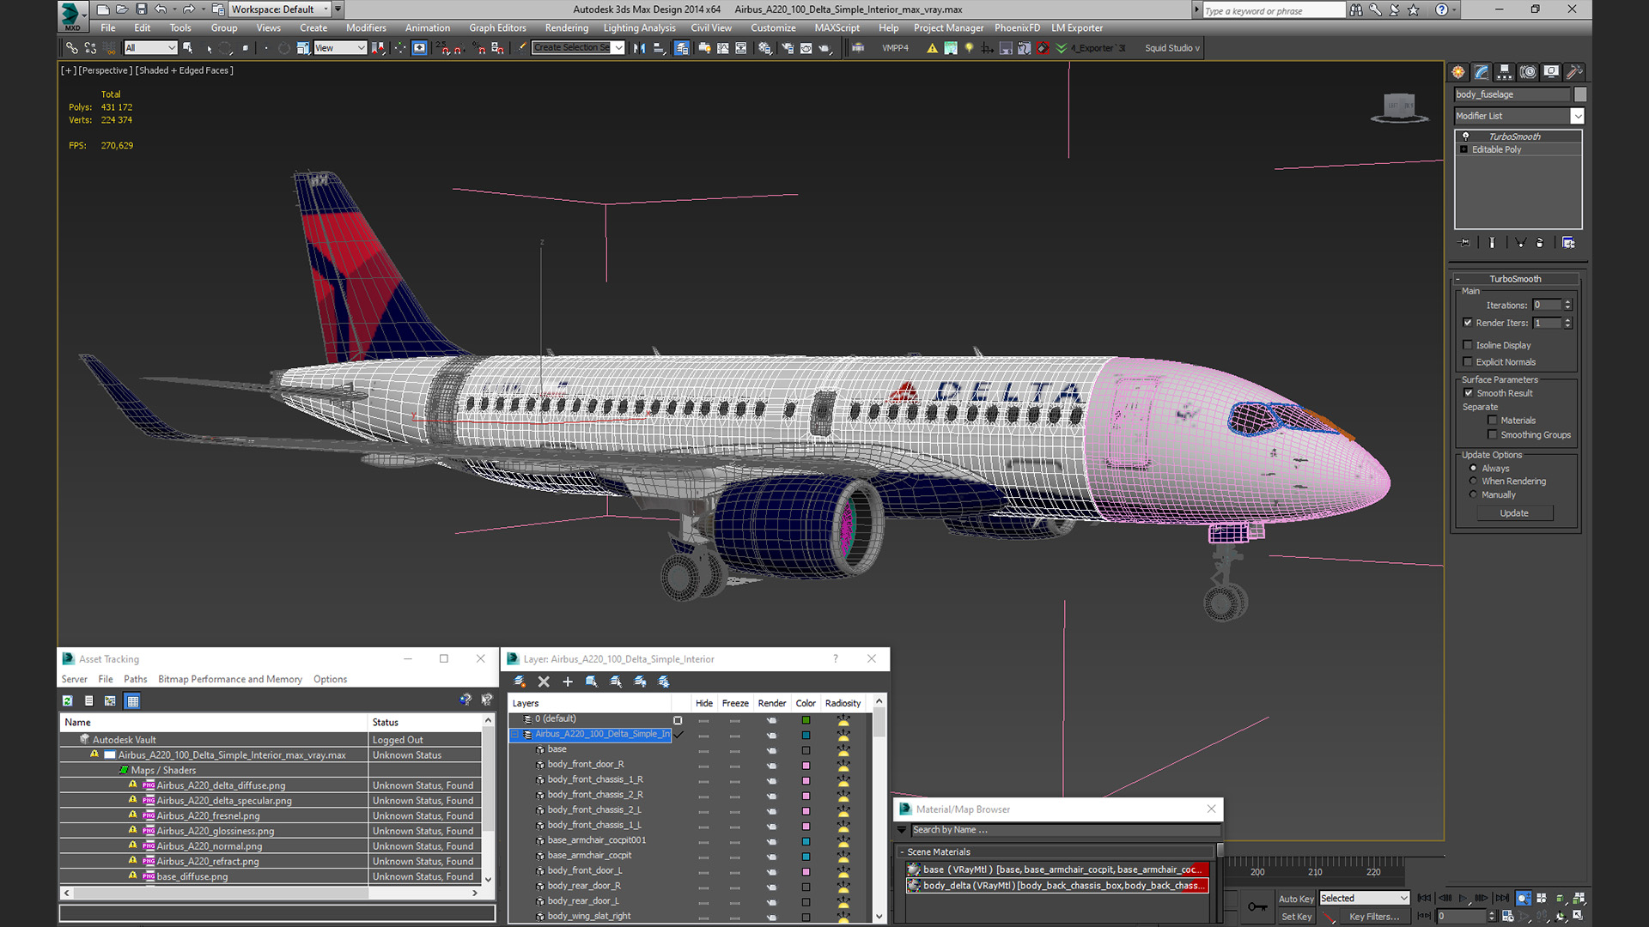Open the Create command panel tab

click(1458, 72)
